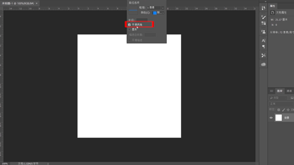This screenshot has width=294, height=165.
Task: Switch to the 图层 layers tab
Action: click(x=280, y=91)
